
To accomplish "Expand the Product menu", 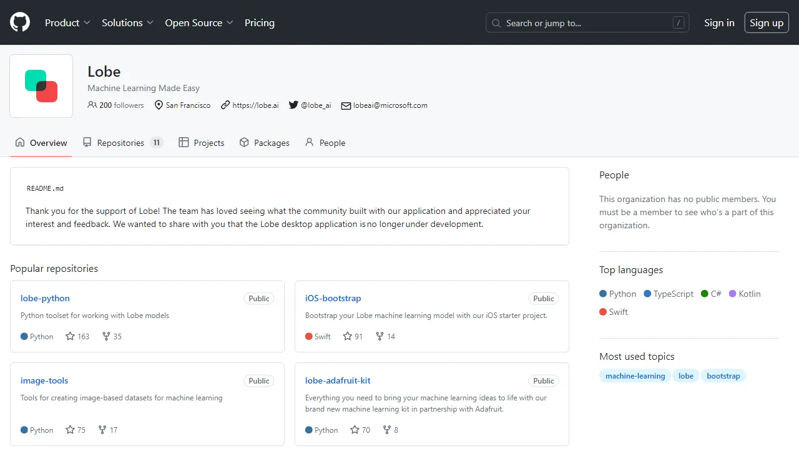I will 67,22.
